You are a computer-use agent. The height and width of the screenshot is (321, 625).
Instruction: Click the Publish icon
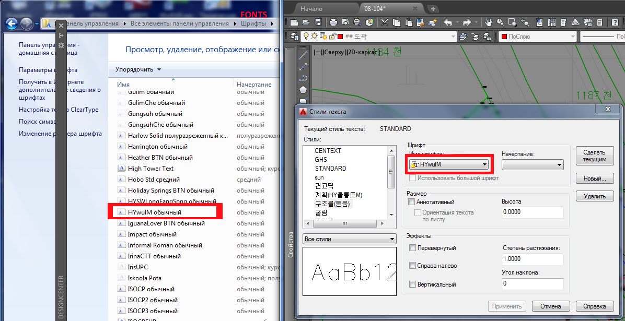click(x=357, y=22)
